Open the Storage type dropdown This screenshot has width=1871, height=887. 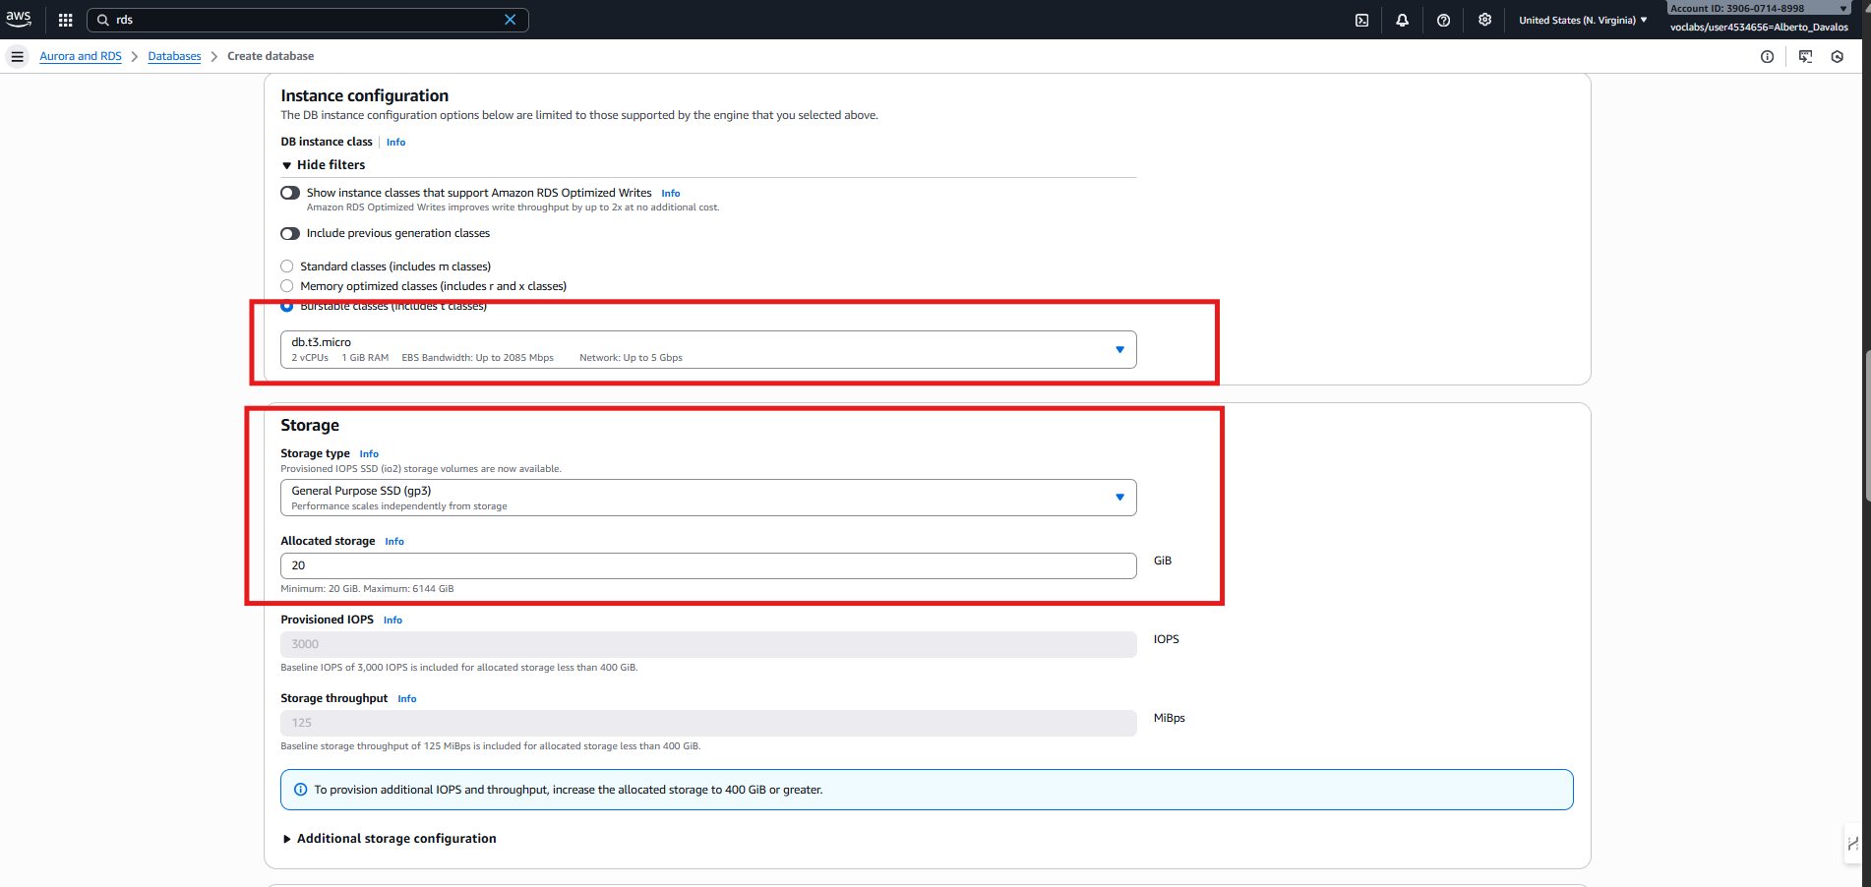coord(708,498)
